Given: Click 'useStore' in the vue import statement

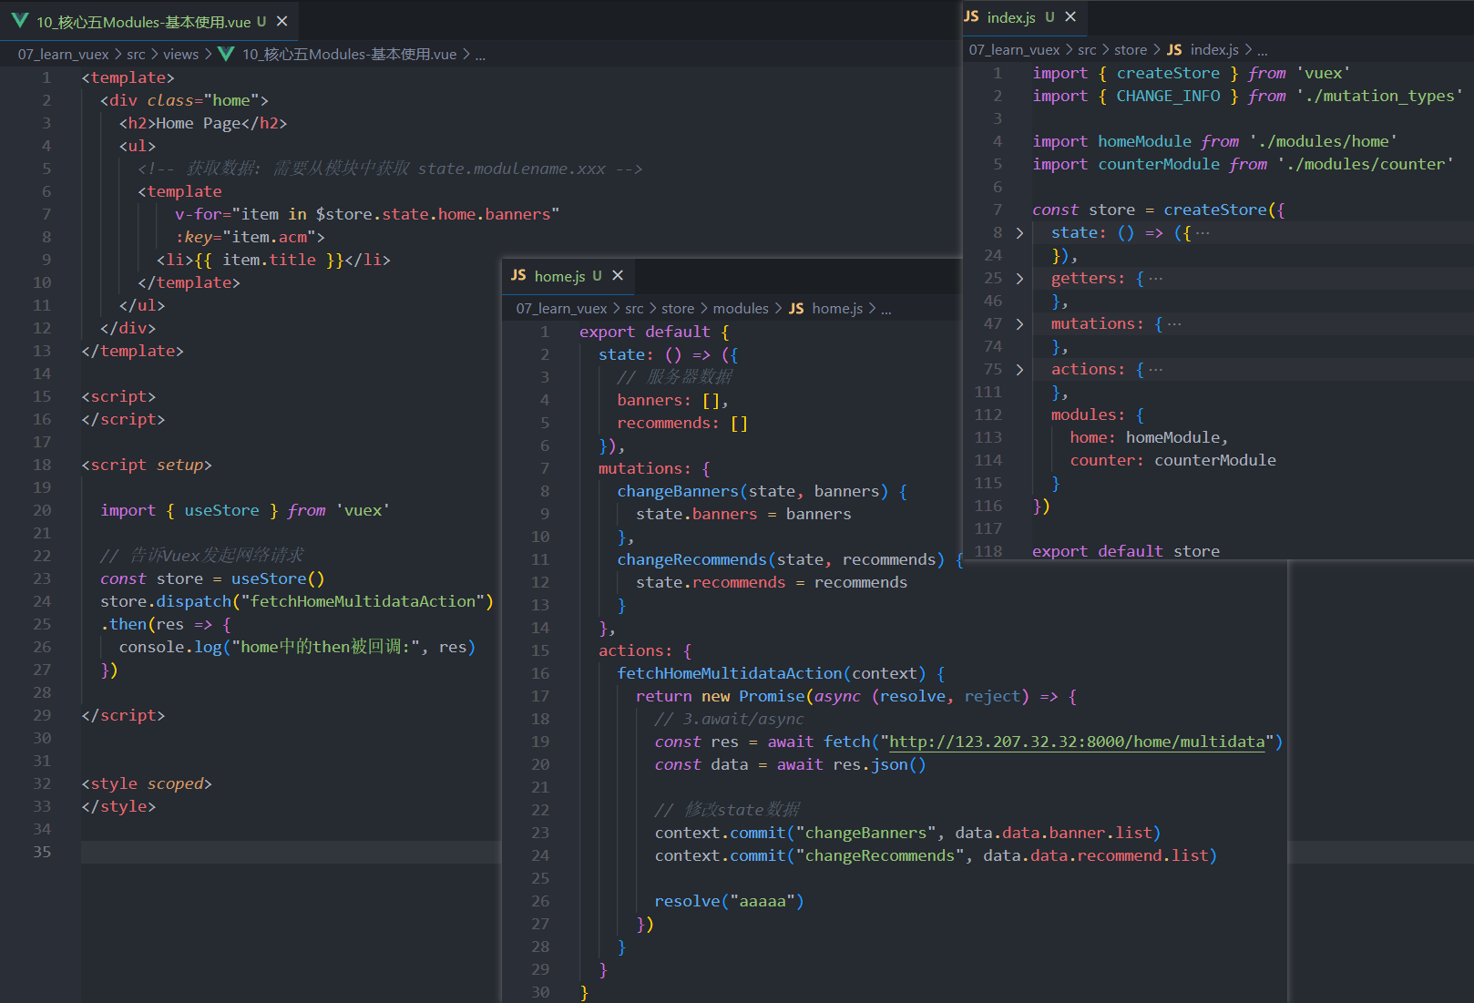Looking at the screenshot, I should click(x=221, y=510).
